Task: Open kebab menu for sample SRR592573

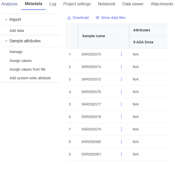Action: (121, 54)
